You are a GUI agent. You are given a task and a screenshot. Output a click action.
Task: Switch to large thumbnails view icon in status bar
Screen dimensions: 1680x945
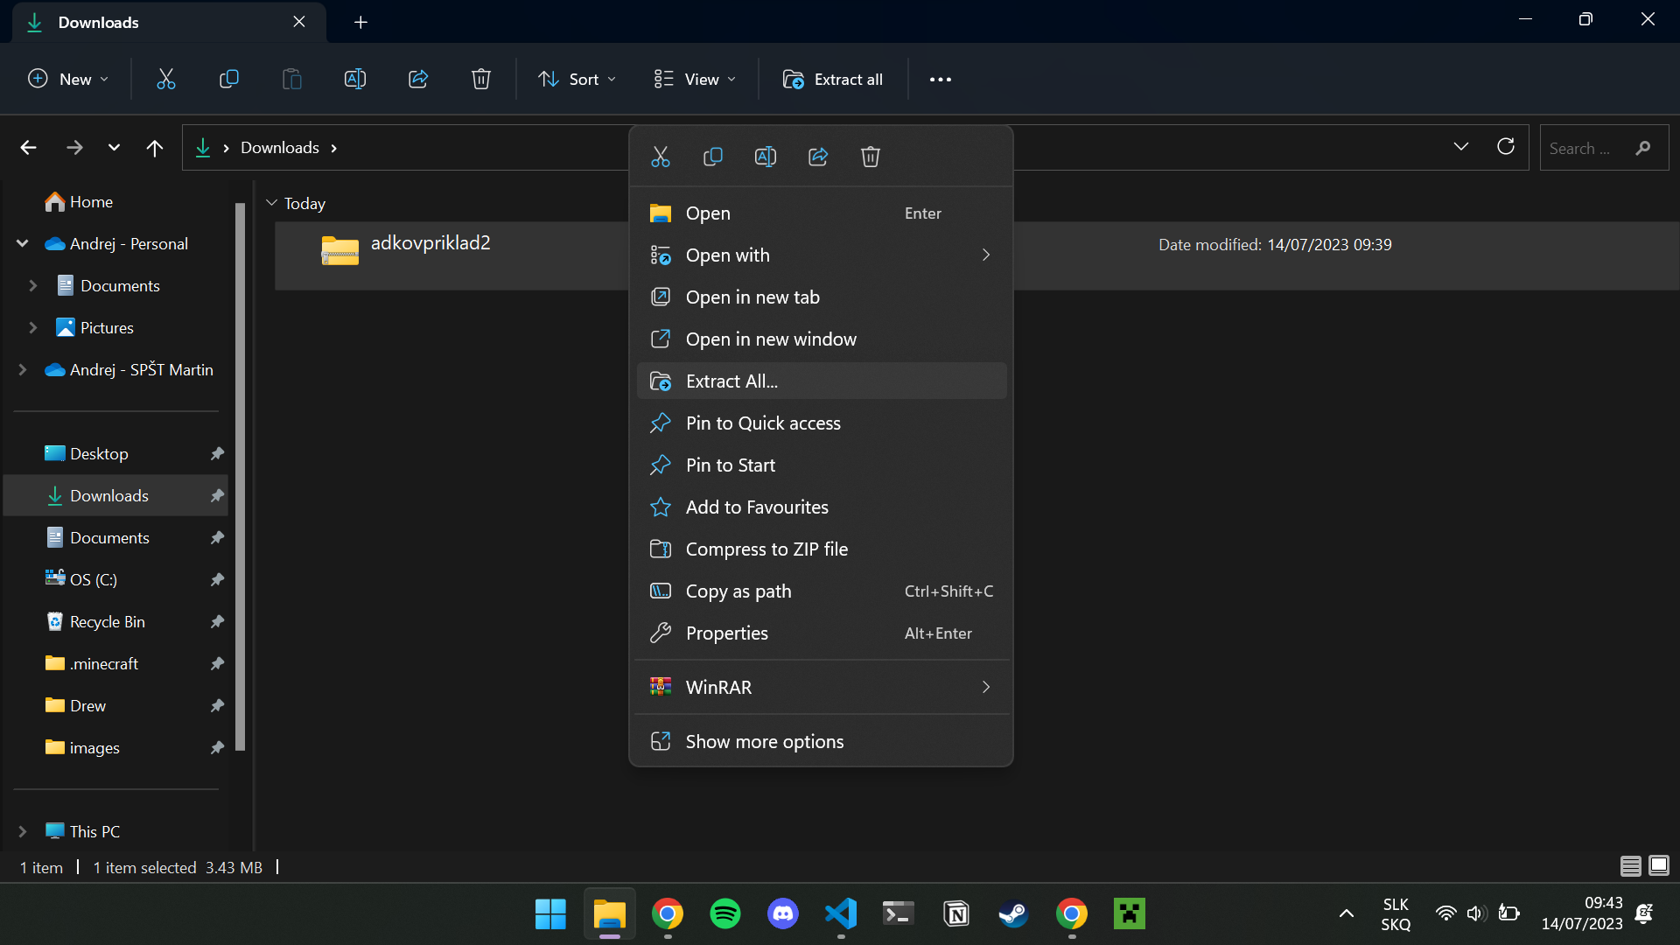pos(1659,866)
